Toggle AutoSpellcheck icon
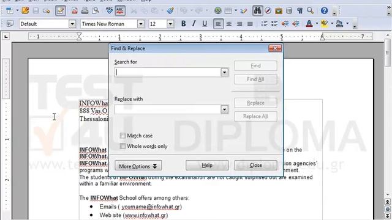The width and height of the screenshot is (392, 220). click(120, 11)
